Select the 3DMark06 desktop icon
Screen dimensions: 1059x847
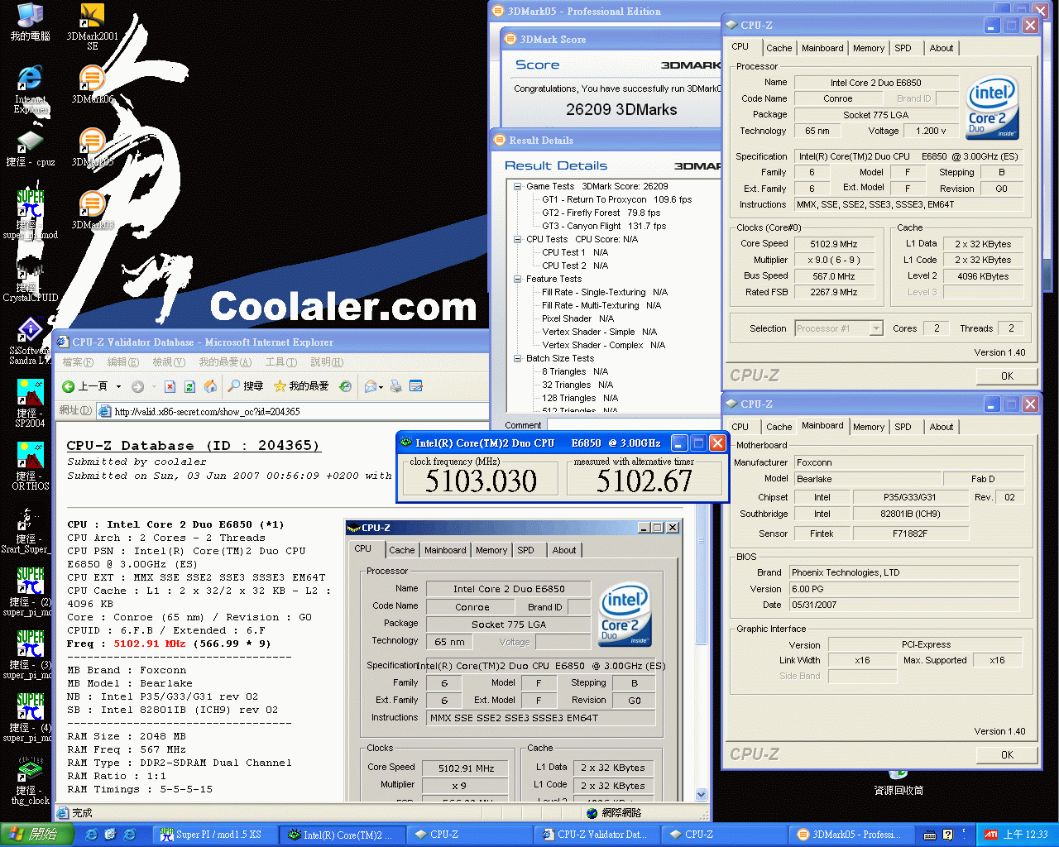tap(92, 84)
